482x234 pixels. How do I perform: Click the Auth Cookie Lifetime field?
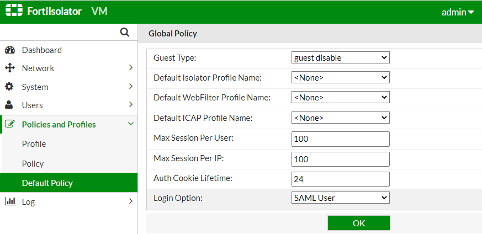coord(340,179)
